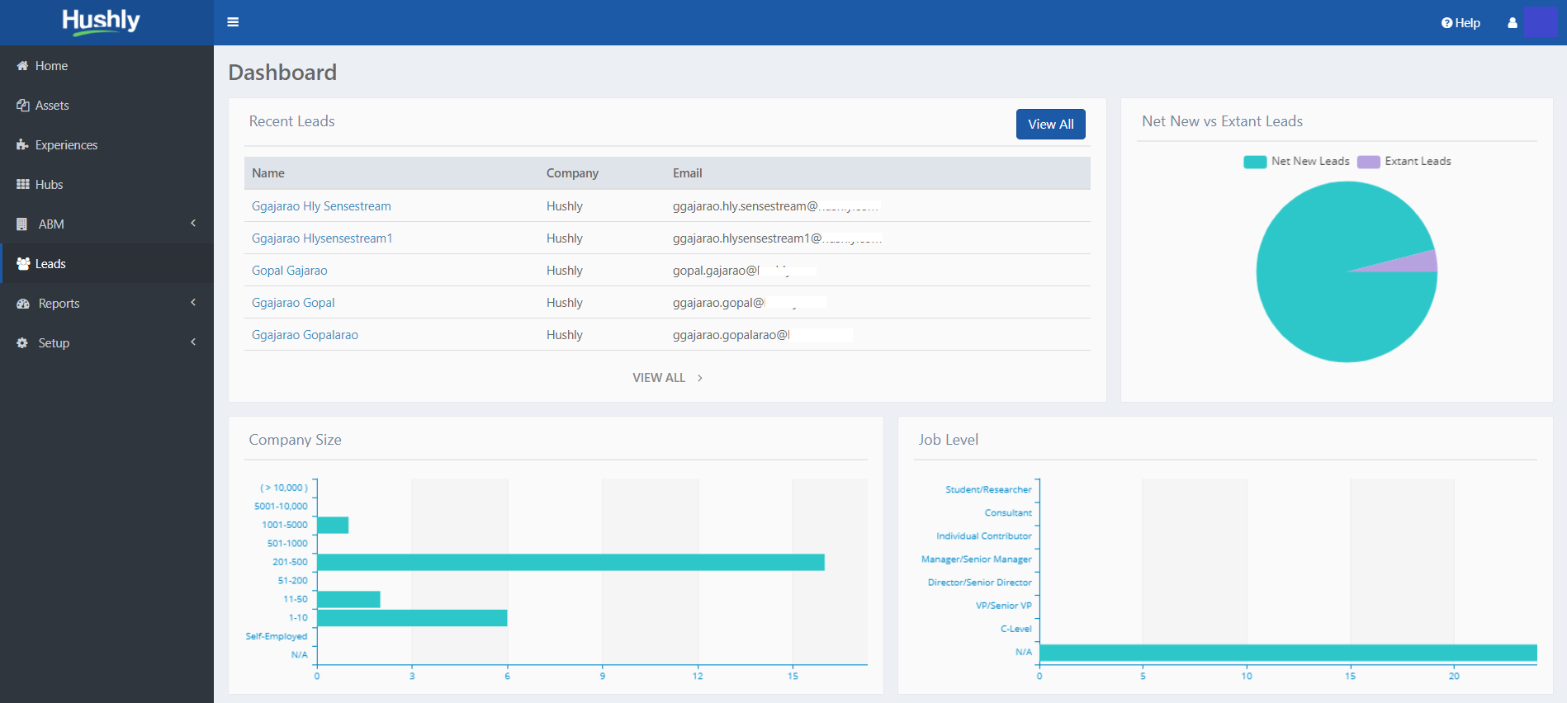Click the Hubs grid icon
Image resolution: width=1567 pixels, height=703 pixels.
click(x=22, y=185)
